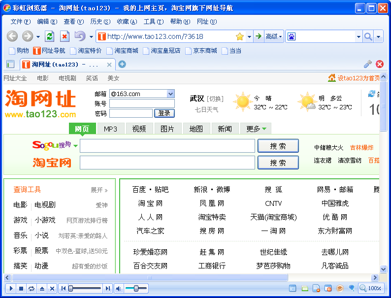This screenshot has height=298, width=391.
Task: Select the 视频 search tab
Action: (x=139, y=129)
